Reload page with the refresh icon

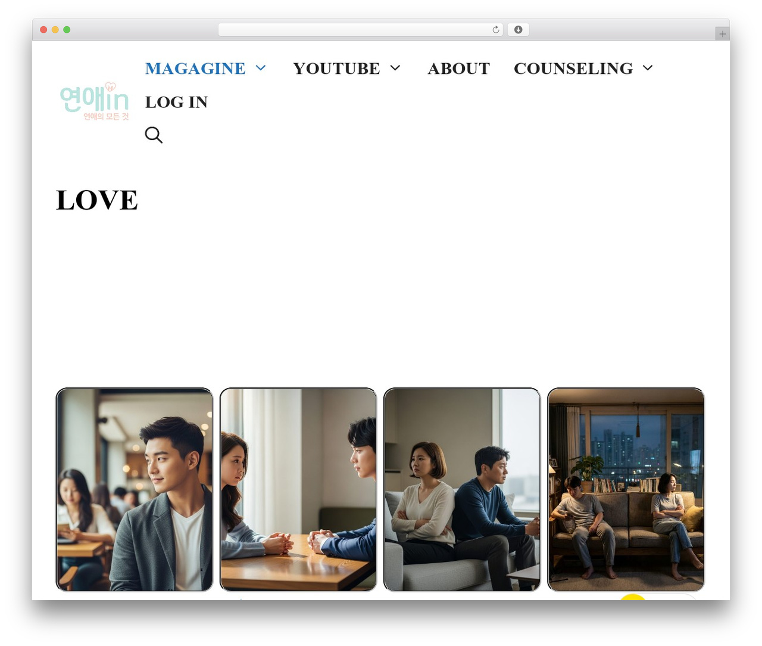click(496, 30)
